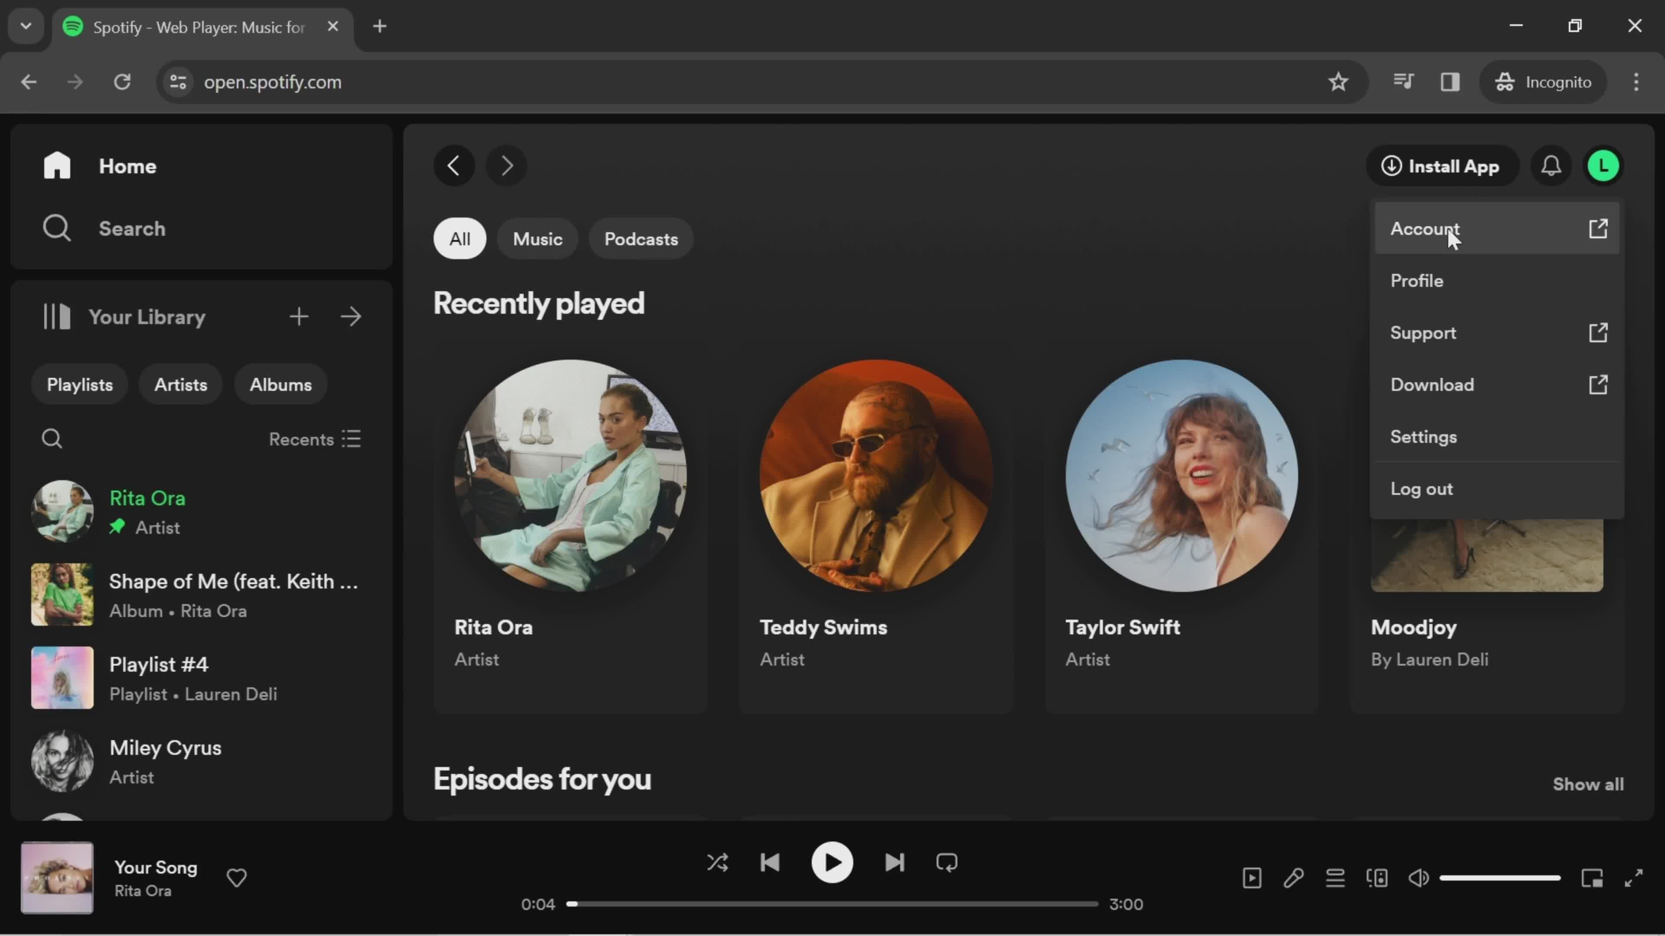Open Rita Ora in library list
The height and width of the screenshot is (936, 1665).
pos(200,512)
